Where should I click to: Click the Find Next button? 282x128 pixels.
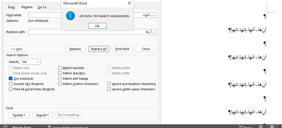(122, 49)
